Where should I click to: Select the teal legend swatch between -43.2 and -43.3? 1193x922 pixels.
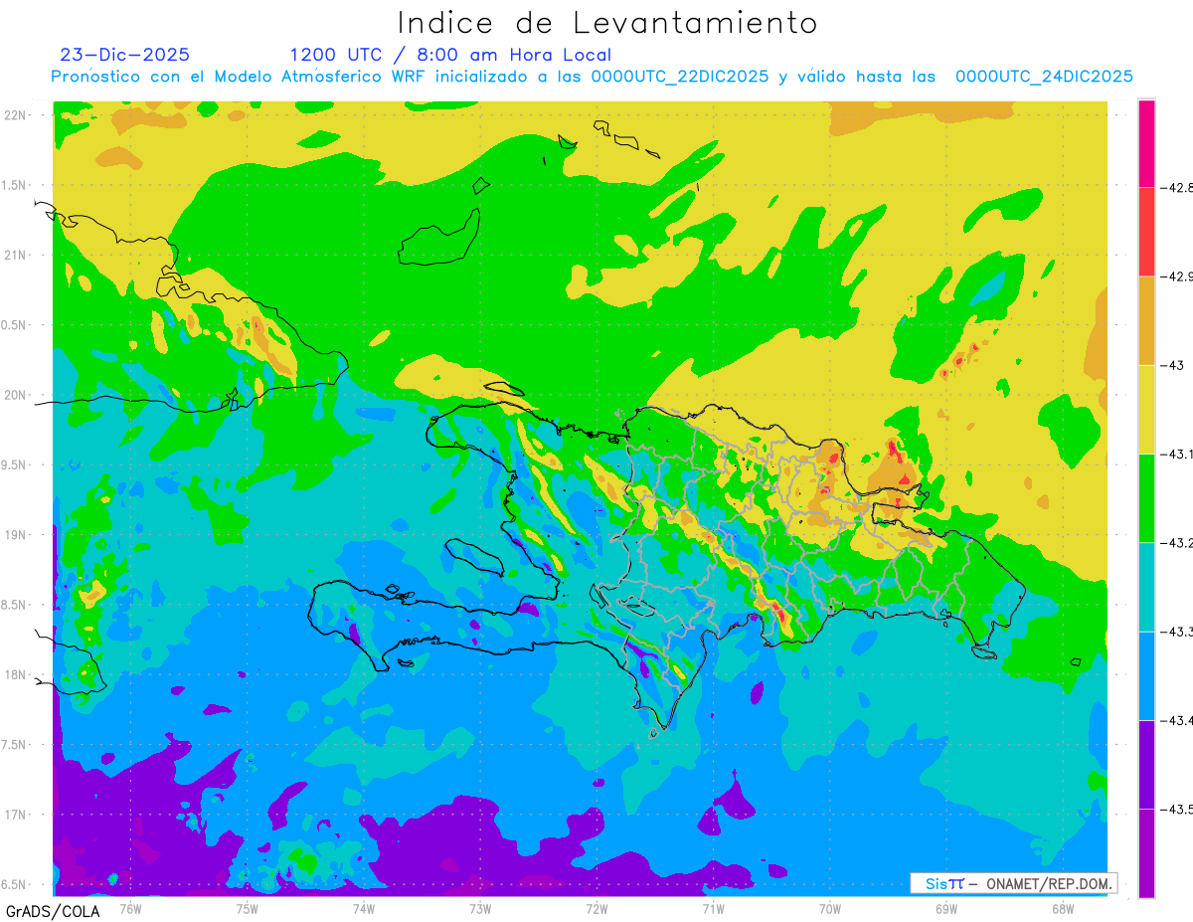pyautogui.click(x=1146, y=587)
